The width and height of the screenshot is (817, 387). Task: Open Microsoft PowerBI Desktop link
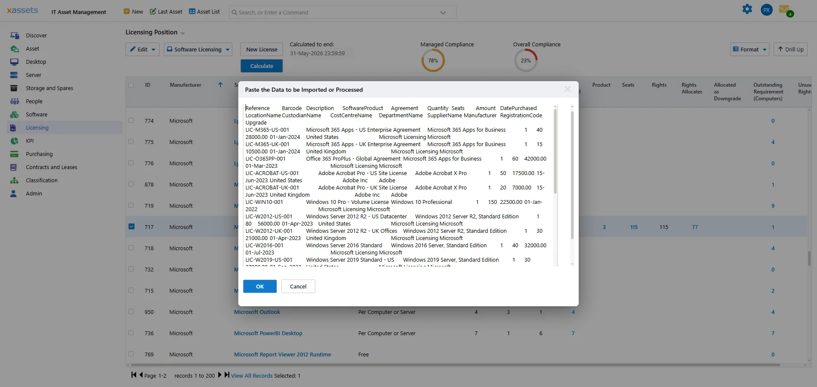tap(268, 333)
